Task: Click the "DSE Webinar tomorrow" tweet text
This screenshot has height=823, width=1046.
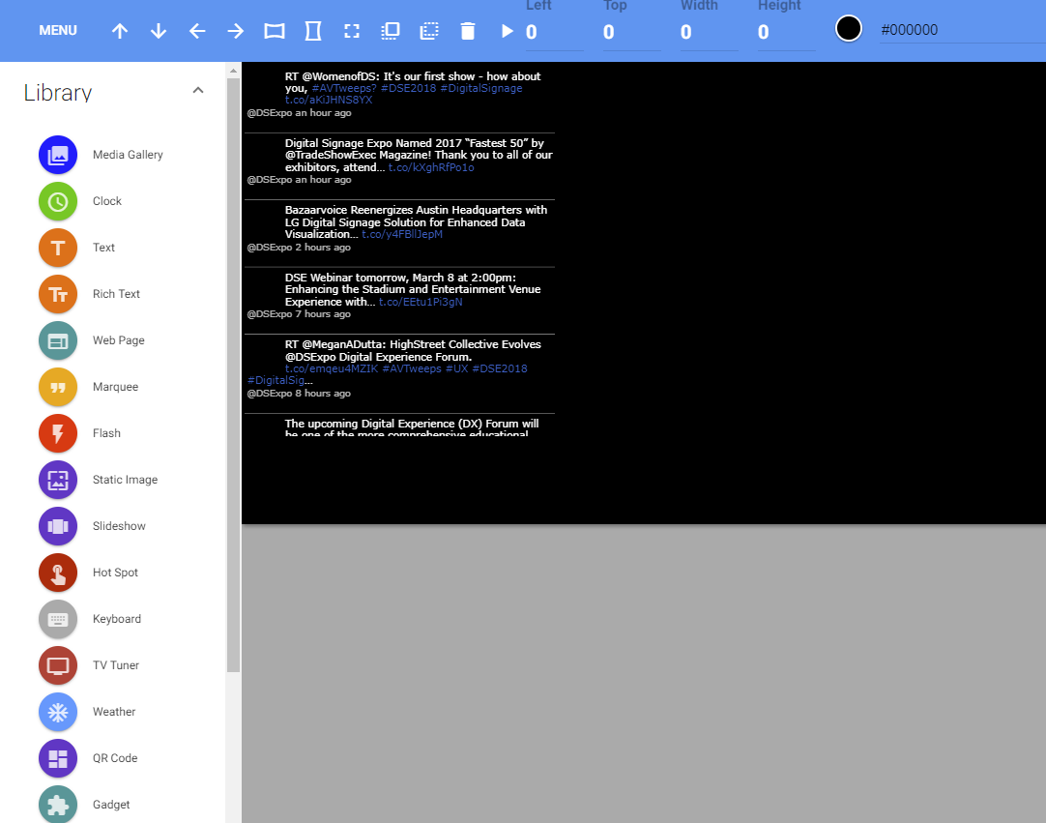Action: pos(413,290)
